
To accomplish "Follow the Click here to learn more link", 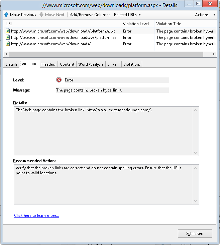I will coord(36,216).
